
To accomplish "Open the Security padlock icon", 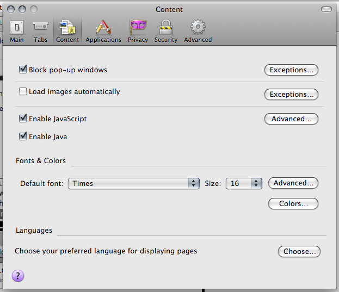I will 165,27.
